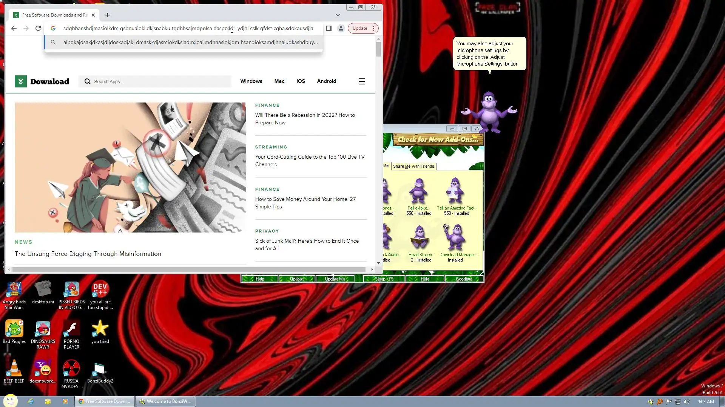Open the Chrome tab search chevron

(x=338, y=15)
